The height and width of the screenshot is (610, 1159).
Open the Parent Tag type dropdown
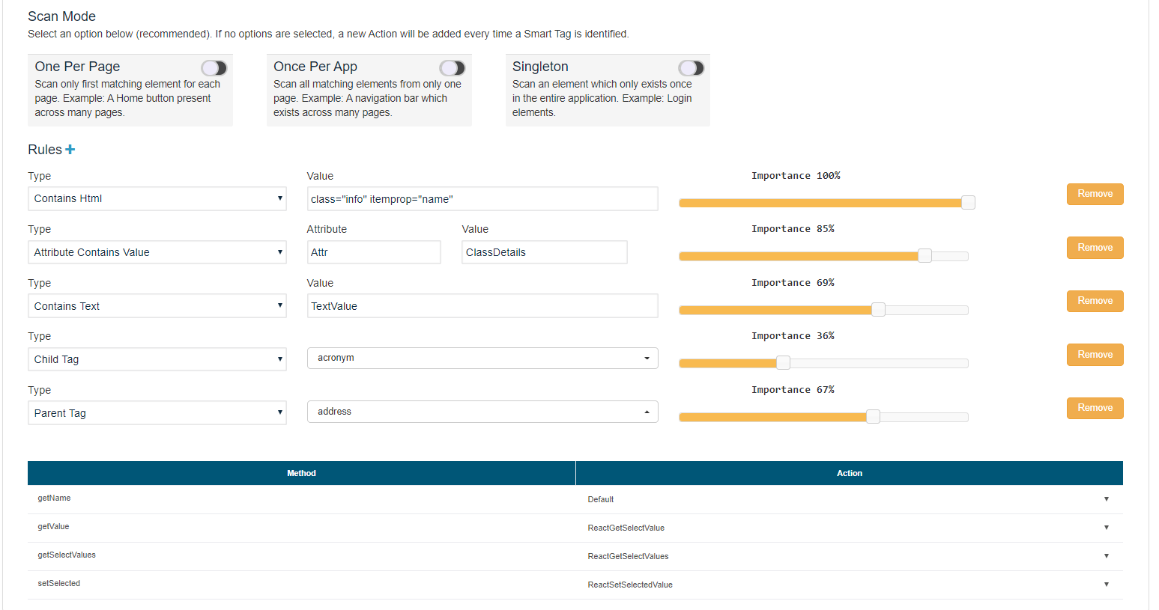157,413
